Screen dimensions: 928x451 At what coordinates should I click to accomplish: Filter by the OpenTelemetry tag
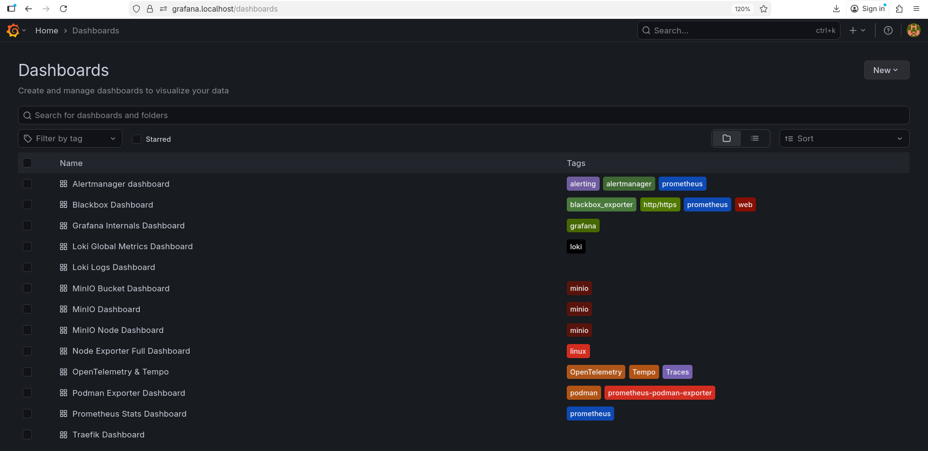click(x=596, y=372)
